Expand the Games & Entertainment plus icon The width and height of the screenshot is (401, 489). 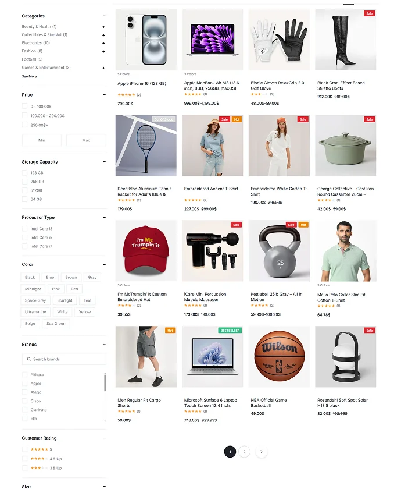click(x=103, y=68)
